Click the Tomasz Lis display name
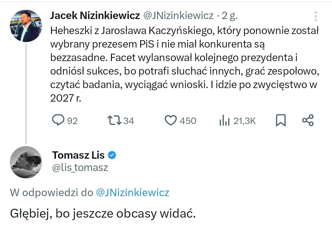332x225 pixels. pyautogui.click(x=78, y=155)
